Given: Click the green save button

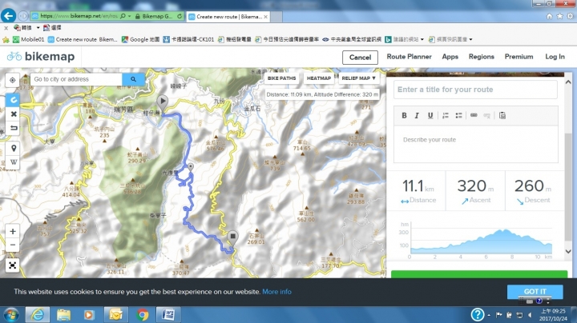Looking at the screenshot, I should pos(479,273).
